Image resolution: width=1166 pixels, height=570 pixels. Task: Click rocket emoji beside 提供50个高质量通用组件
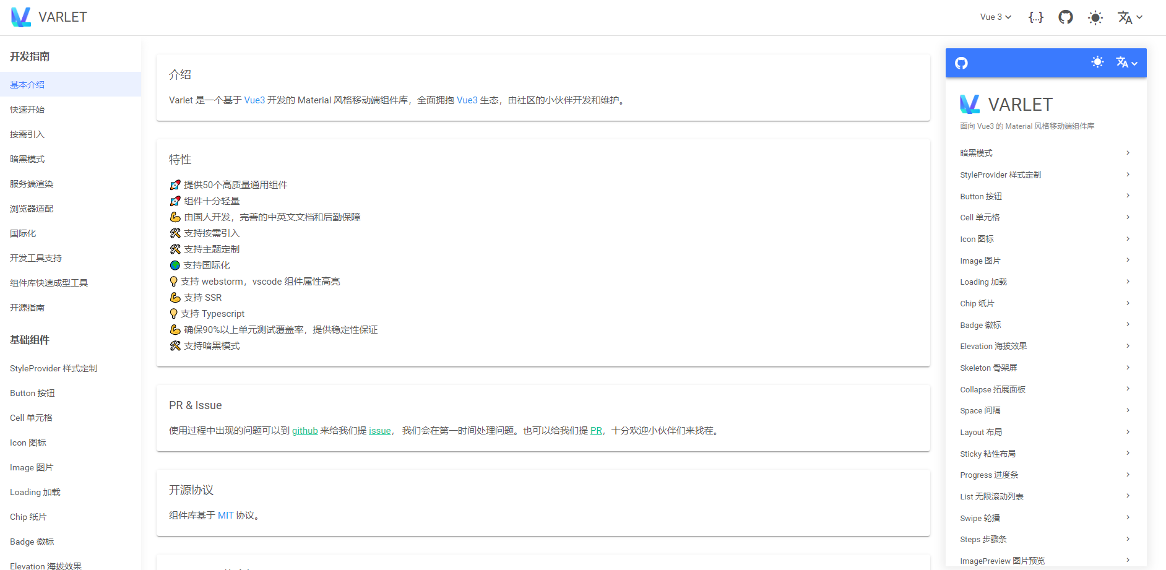[175, 185]
